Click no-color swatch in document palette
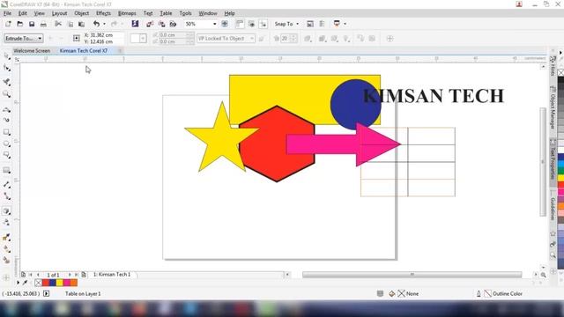The width and height of the screenshot is (564, 317). [39, 283]
